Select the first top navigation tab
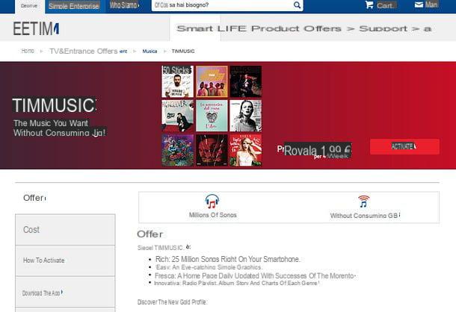This screenshot has width=456, height=312. (x=29, y=6)
